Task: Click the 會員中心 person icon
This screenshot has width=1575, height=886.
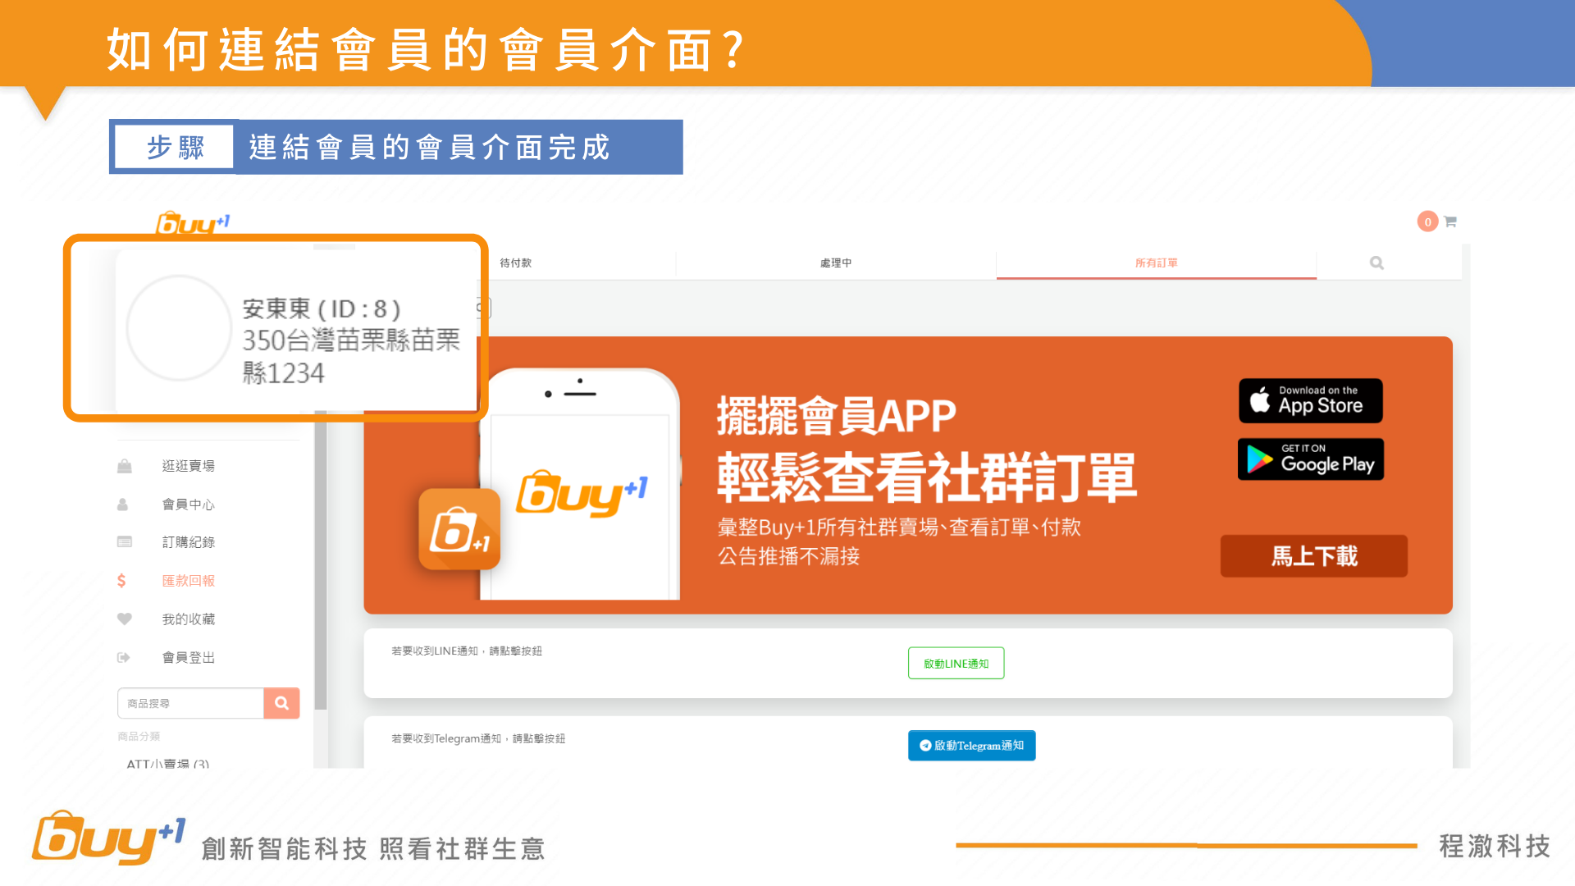Action: pyautogui.click(x=123, y=505)
